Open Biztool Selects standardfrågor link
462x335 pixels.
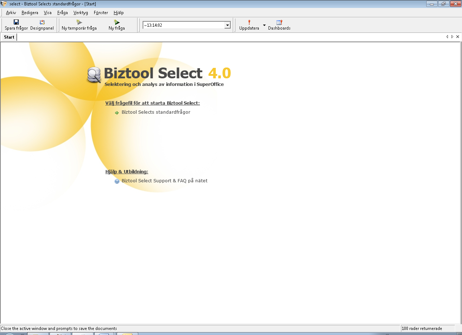[156, 112]
